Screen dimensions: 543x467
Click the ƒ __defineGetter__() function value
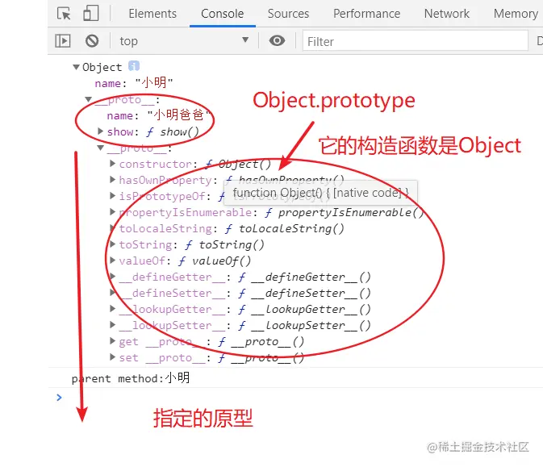[x=304, y=277]
